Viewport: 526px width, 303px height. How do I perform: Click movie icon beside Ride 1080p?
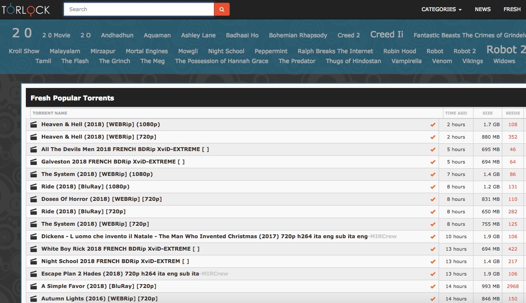[34, 187]
